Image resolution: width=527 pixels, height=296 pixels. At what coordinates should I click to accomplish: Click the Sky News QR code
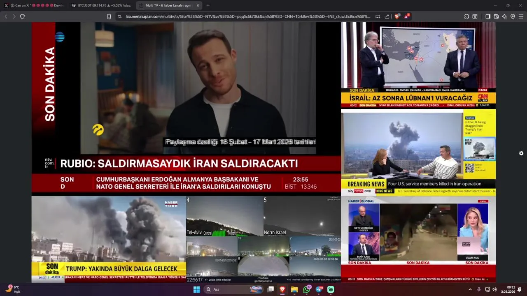pos(470,168)
